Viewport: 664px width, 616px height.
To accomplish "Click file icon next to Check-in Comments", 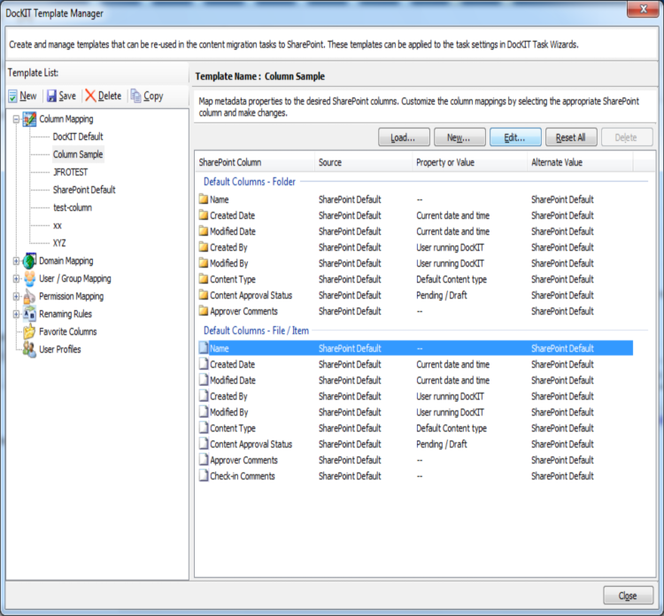I will (204, 476).
